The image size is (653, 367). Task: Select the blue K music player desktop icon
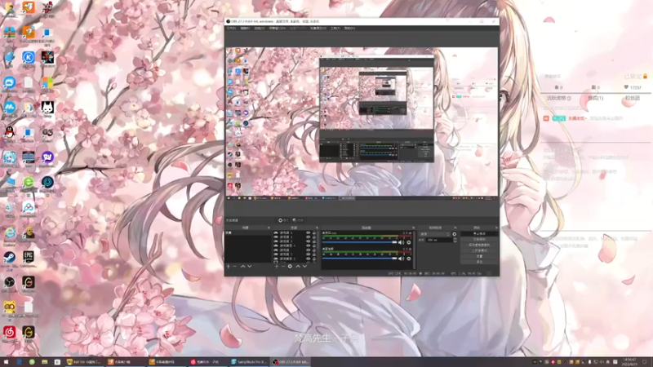29,57
